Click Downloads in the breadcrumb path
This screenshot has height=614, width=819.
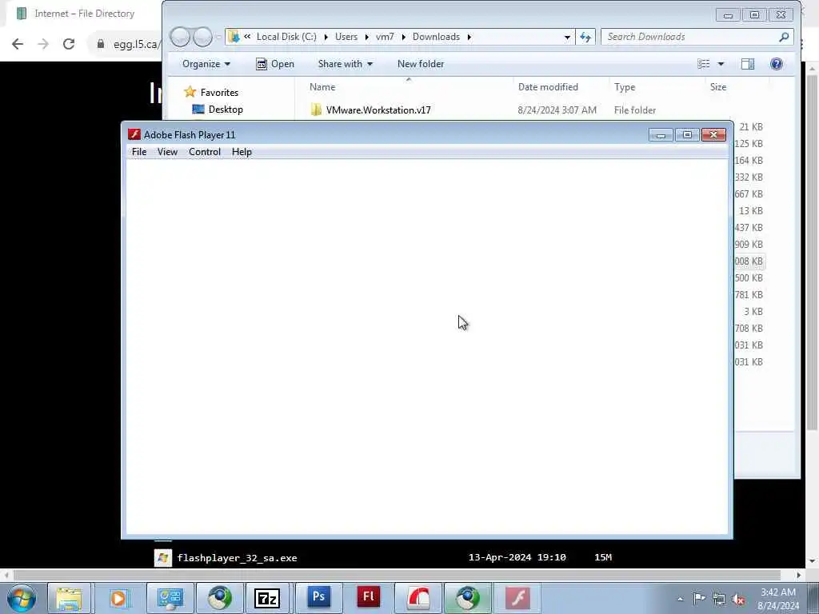tap(436, 37)
